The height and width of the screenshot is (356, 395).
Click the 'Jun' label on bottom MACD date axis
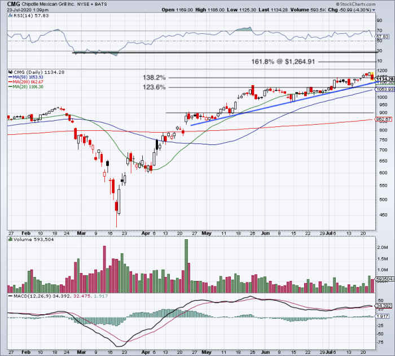coord(265,352)
